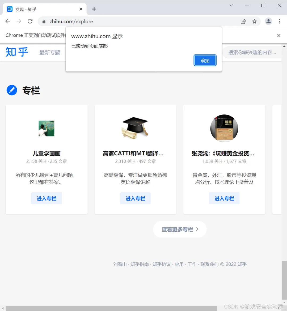
Task: Click the browser forward arrow
Action: click(x=19, y=21)
